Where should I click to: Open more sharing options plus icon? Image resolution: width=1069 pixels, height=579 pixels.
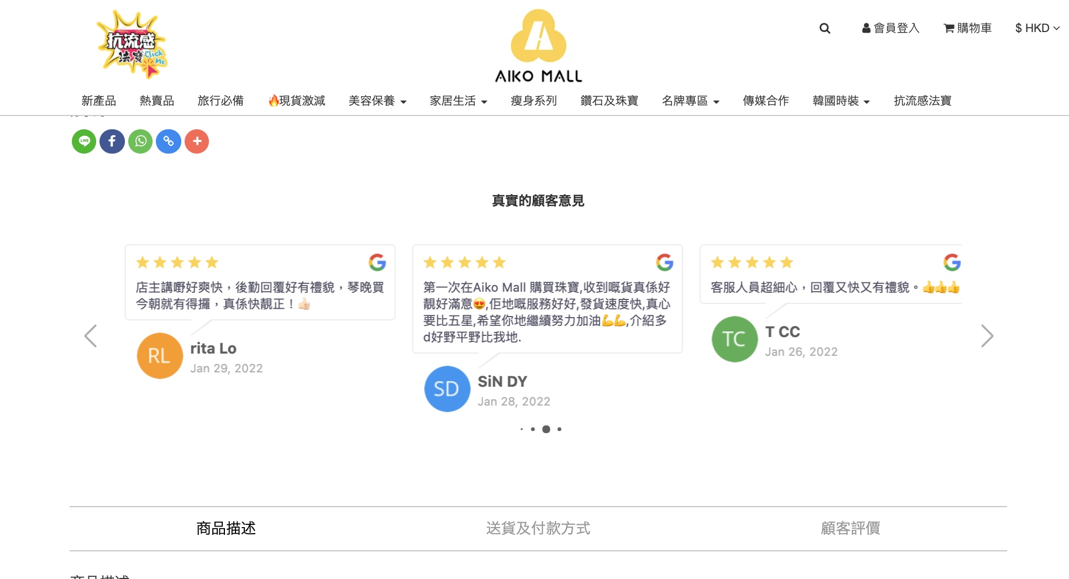pyautogui.click(x=197, y=141)
